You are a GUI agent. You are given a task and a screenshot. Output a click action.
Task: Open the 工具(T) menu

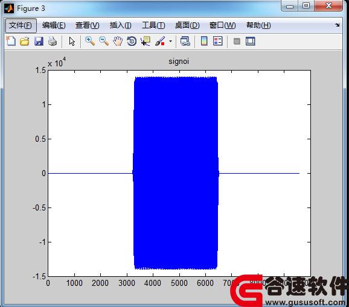click(153, 25)
